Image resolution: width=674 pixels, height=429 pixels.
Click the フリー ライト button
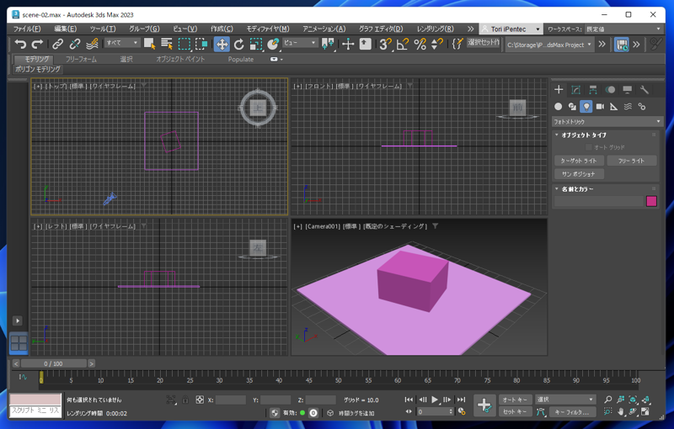(631, 161)
